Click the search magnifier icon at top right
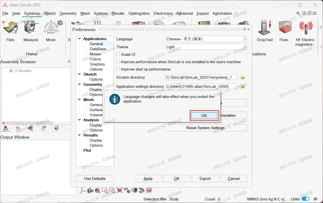Viewport: 323px width, 203px height. [x=298, y=13]
